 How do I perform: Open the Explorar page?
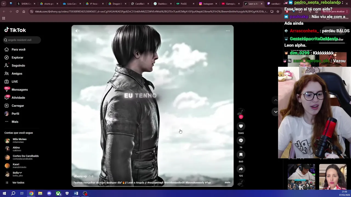point(17,57)
